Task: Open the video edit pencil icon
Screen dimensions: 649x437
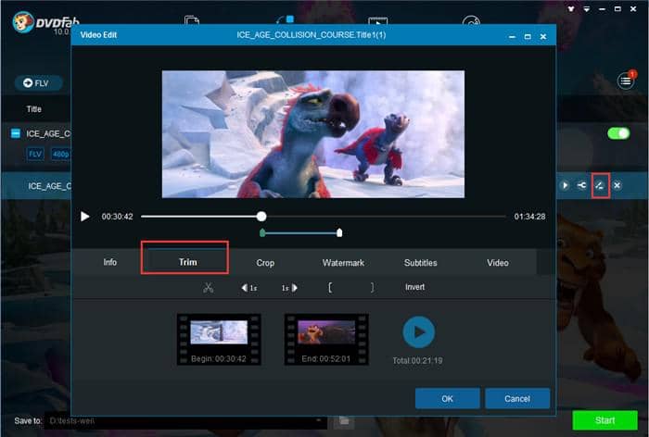Action: coord(600,185)
